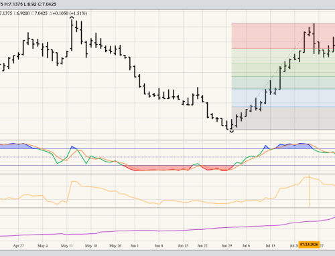Click the May 4 date axis label
This screenshot has width=335, height=256.
pyautogui.click(x=42, y=246)
